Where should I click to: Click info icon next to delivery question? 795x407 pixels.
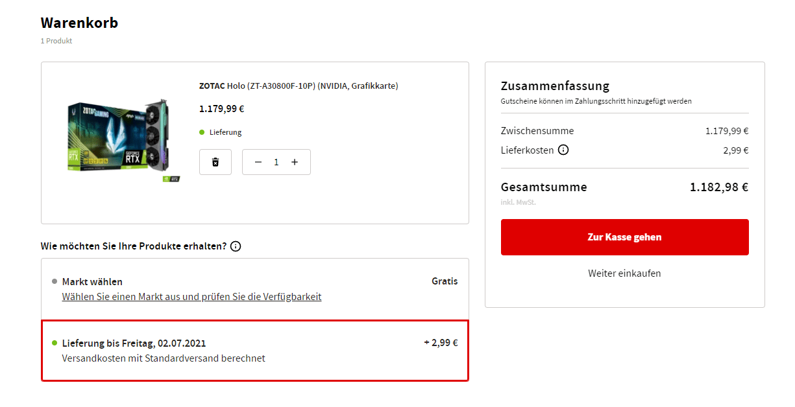pos(236,246)
